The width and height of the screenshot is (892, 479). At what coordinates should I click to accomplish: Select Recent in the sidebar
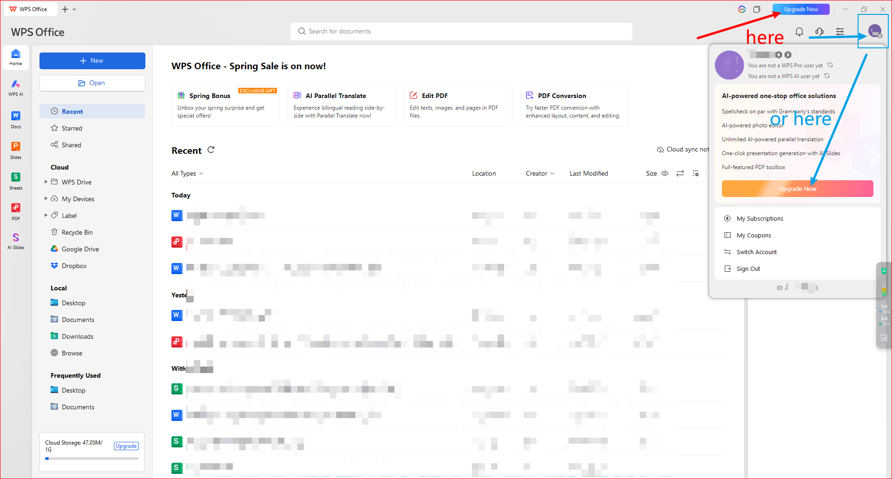click(92, 112)
